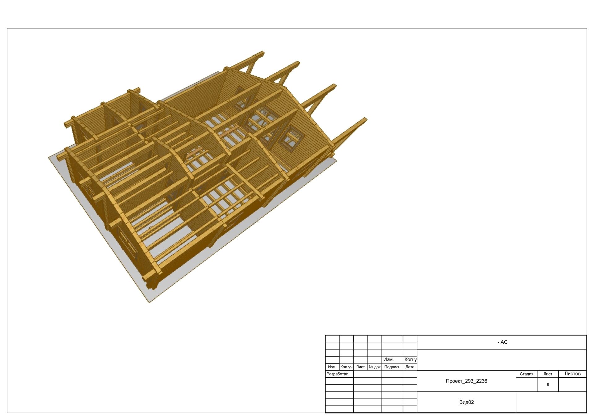Click the empty cell under "Стадия"
594x420 pixels.
[526, 385]
